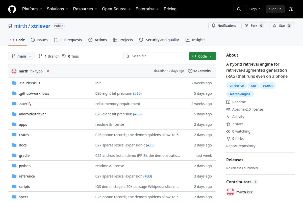Switch to the Issues tab

click(39, 40)
